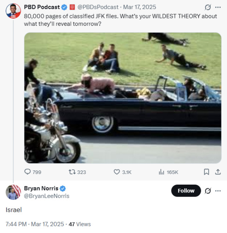Follow Bryan Norris

pyautogui.click(x=186, y=191)
